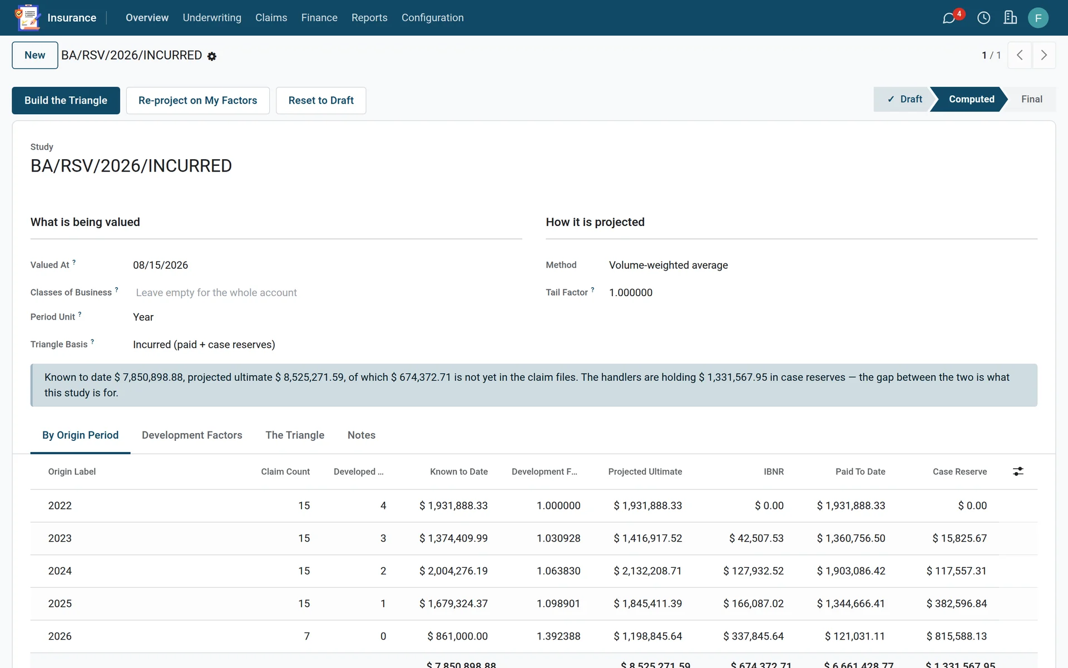Open the user avatar menu
The width and height of the screenshot is (1068, 668).
[x=1038, y=18]
